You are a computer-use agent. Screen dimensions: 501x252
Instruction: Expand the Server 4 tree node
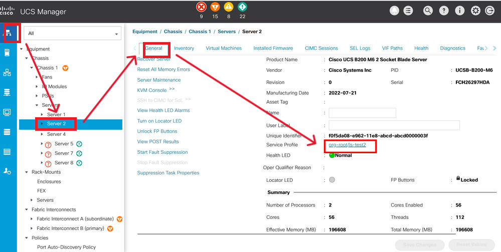coord(42,134)
